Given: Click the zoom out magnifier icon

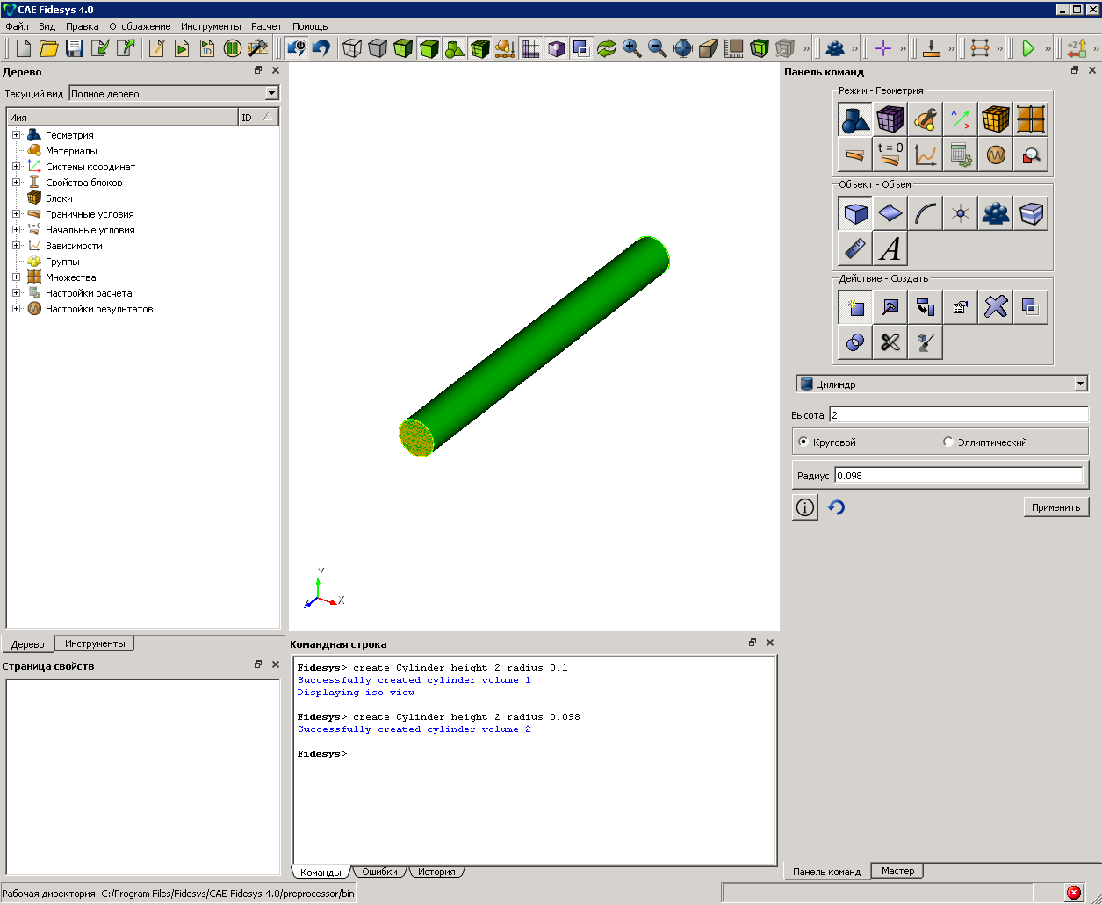Looking at the screenshot, I should [657, 48].
